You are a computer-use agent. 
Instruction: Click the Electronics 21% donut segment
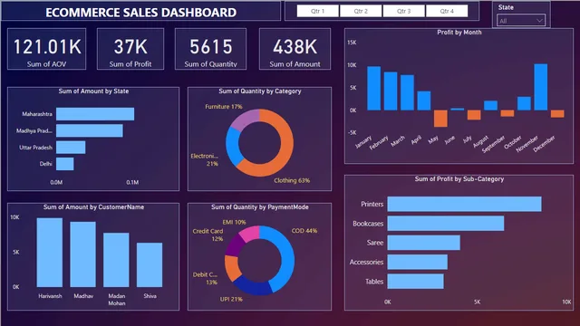[x=232, y=146]
